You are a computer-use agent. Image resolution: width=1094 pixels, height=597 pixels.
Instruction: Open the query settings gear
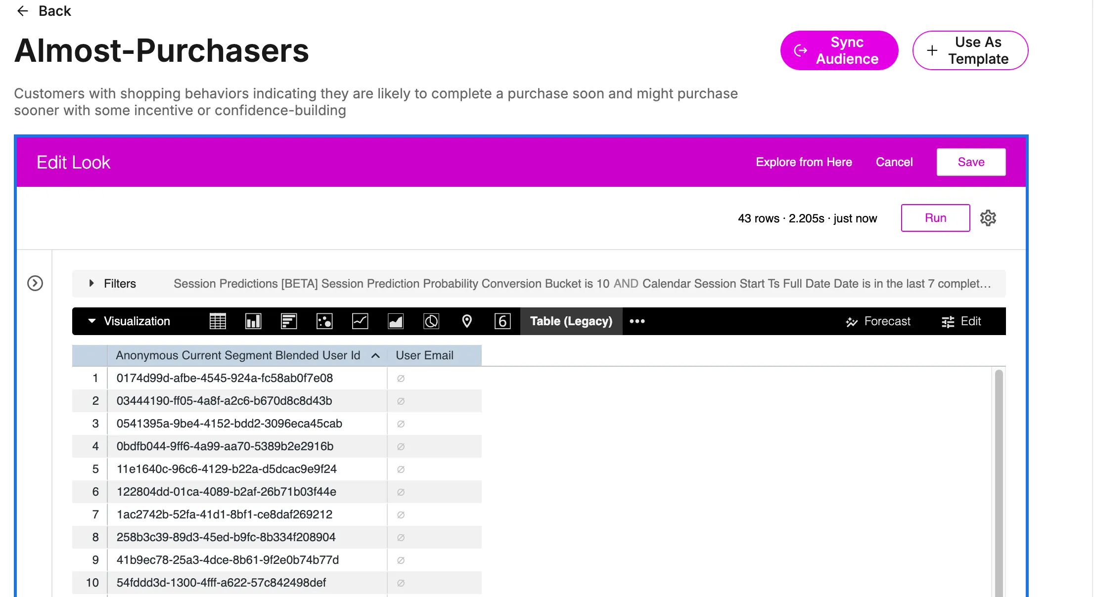coord(988,218)
